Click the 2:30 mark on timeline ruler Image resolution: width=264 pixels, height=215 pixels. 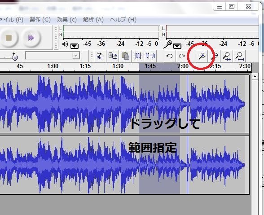[245, 66]
